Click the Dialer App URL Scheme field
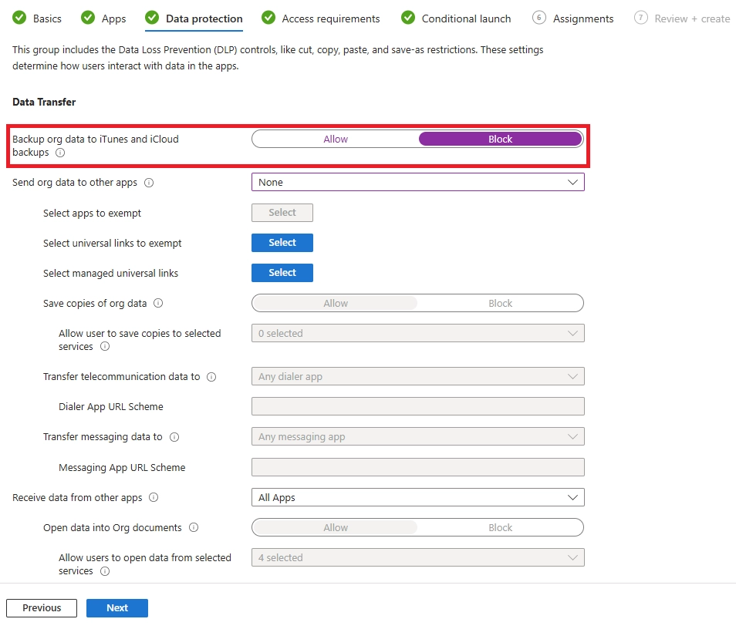 pos(417,406)
